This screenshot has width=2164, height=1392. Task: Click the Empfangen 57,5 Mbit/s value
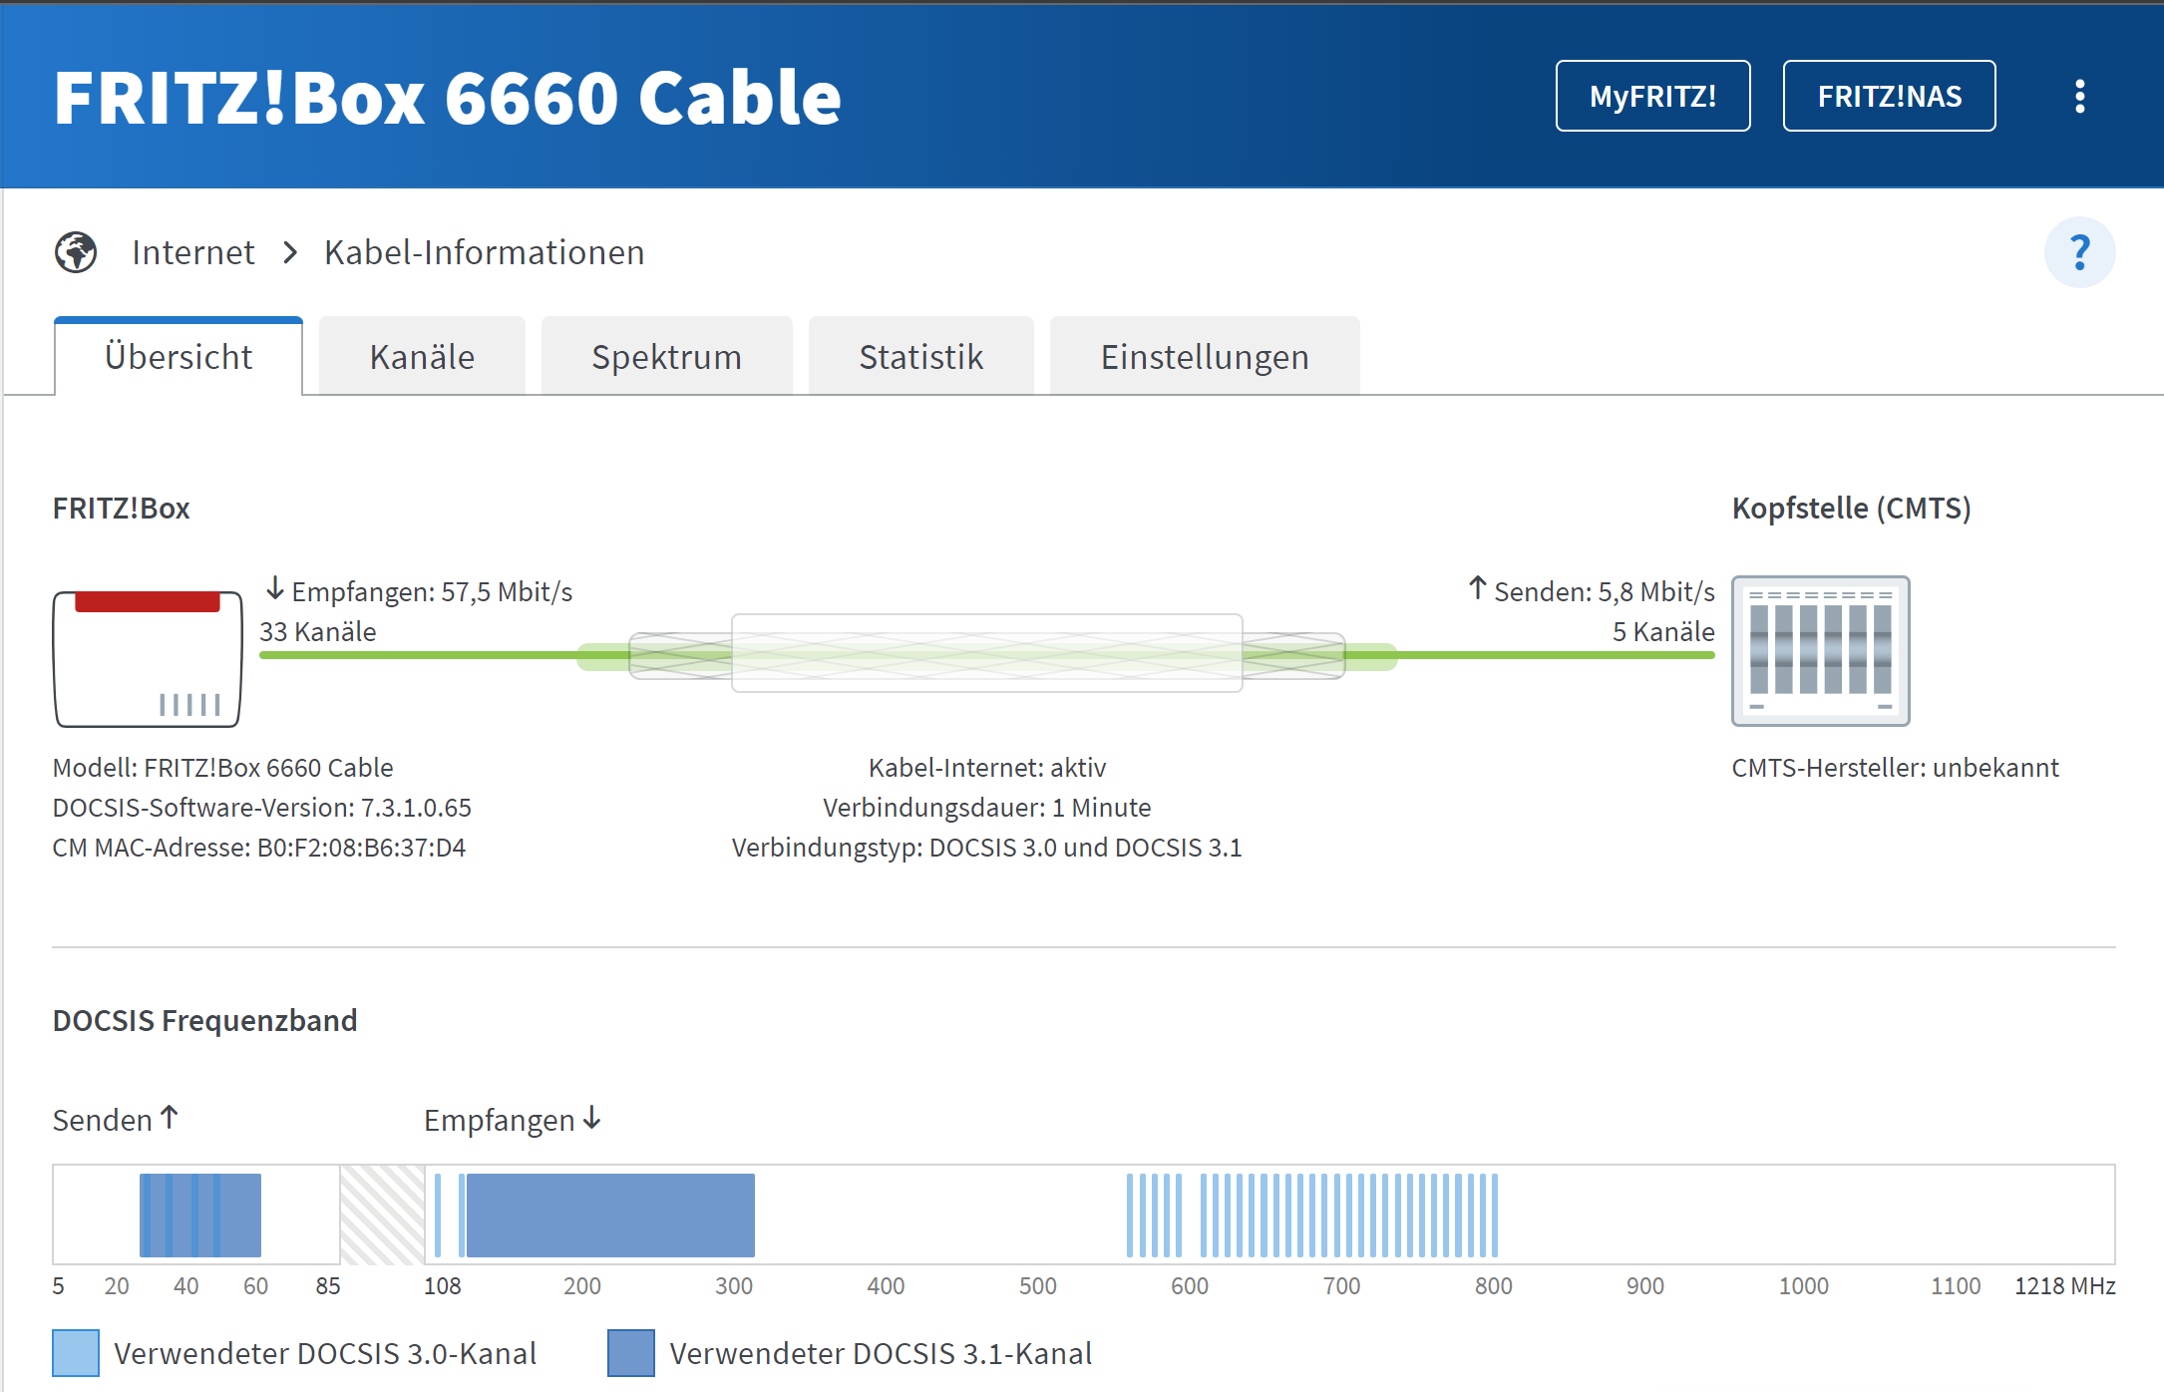coord(420,591)
